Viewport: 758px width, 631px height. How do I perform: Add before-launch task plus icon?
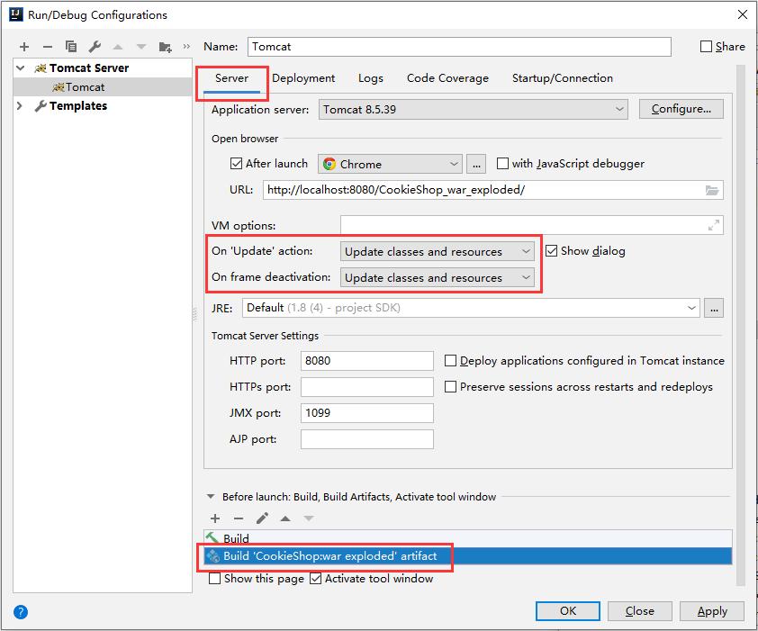(215, 518)
